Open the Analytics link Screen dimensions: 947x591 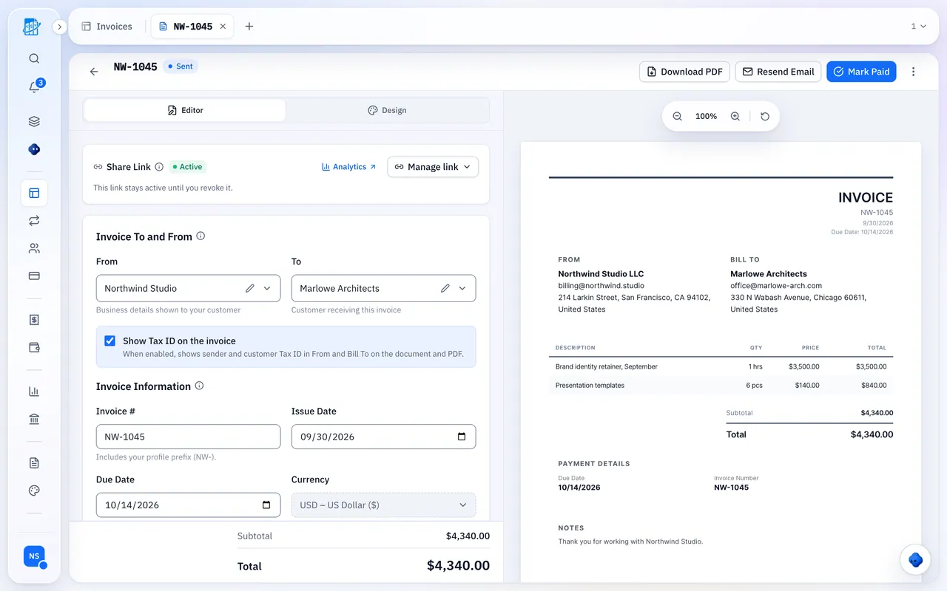[349, 167]
